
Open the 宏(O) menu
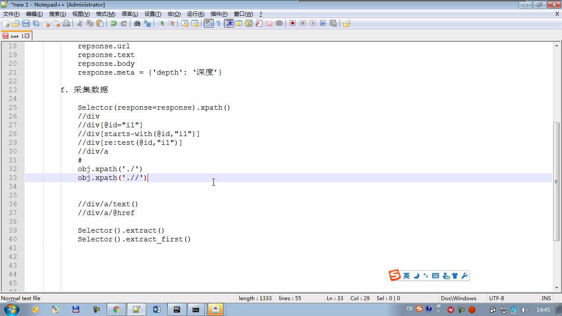click(174, 14)
